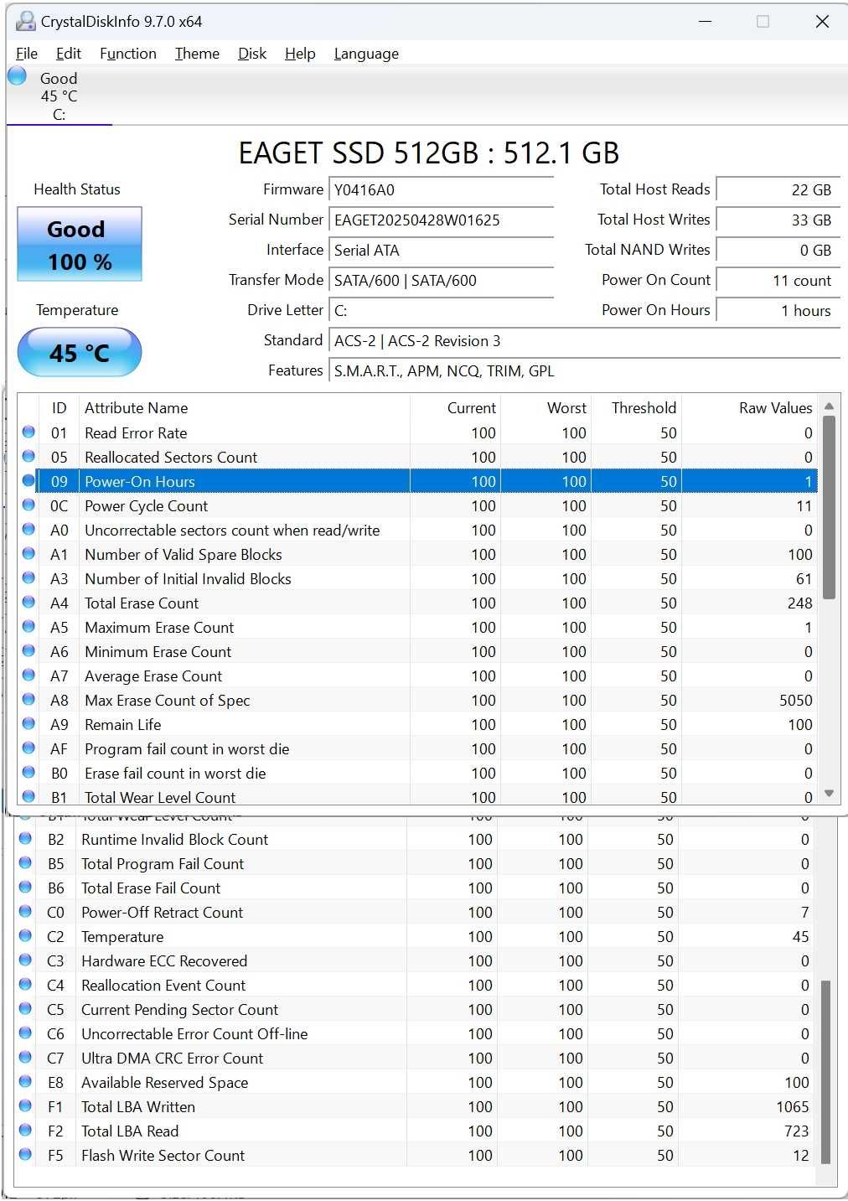Click the Total NAND Writes value 0 GB
848x1201 pixels.
(778, 250)
